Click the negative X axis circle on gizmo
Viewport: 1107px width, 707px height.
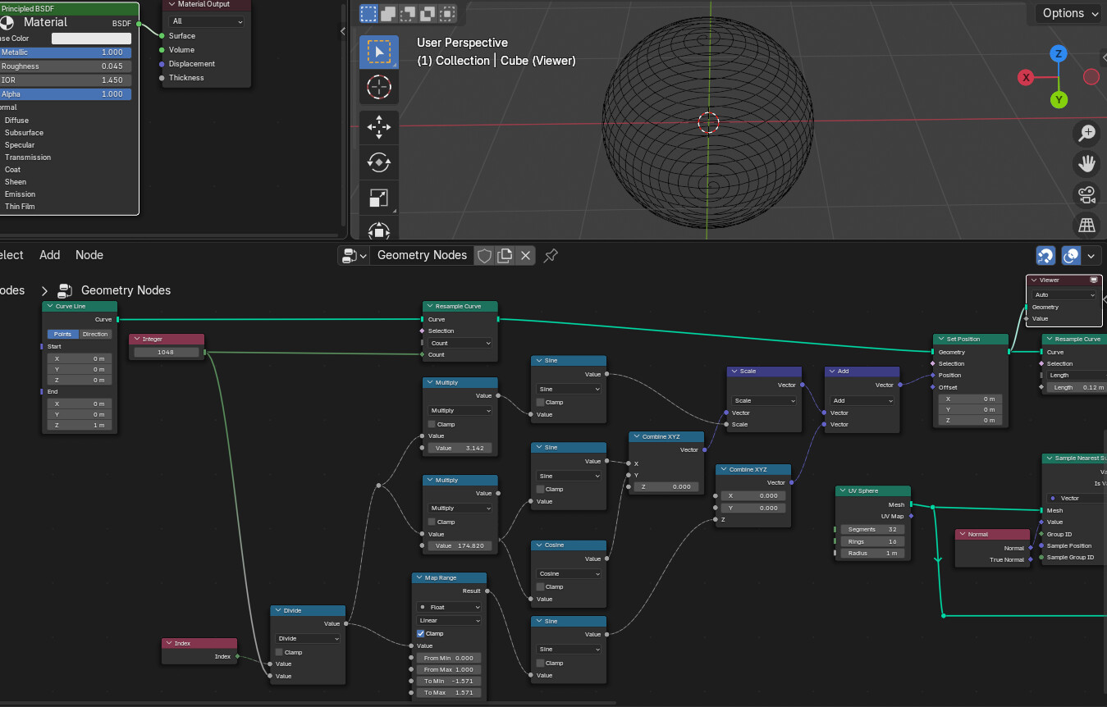[1091, 76]
